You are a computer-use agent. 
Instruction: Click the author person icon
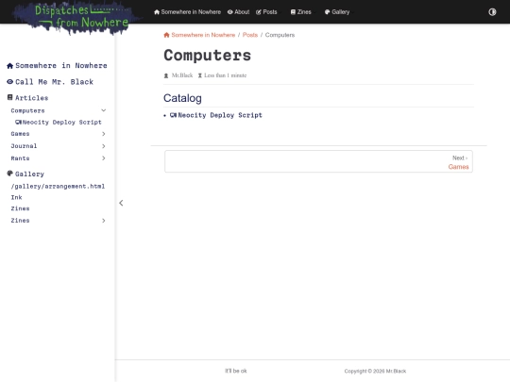click(166, 75)
